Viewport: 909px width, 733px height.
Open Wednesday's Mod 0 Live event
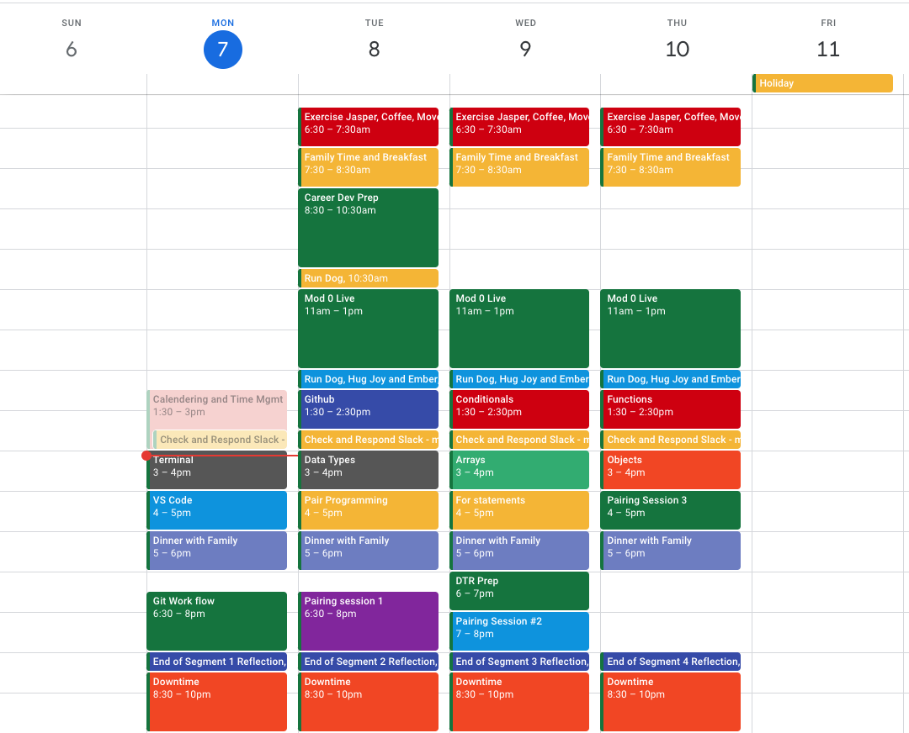click(x=518, y=328)
